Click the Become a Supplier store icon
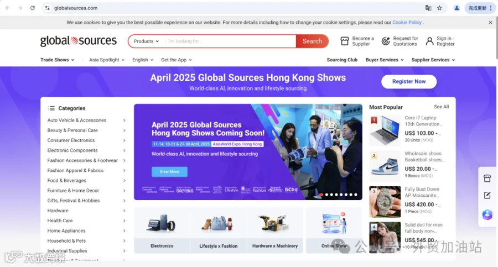Viewport: 498px width, 267px height. click(x=345, y=41)
